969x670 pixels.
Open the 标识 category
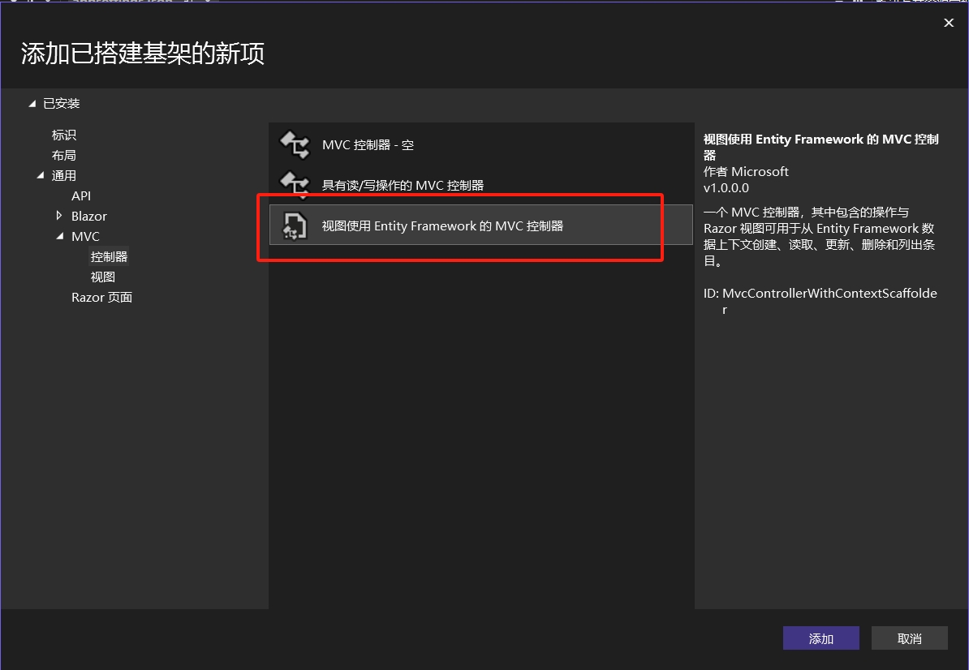(63, 135)
